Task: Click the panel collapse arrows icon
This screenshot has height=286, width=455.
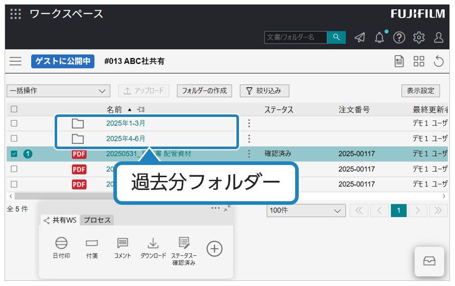Action: (x=227, y=208)
